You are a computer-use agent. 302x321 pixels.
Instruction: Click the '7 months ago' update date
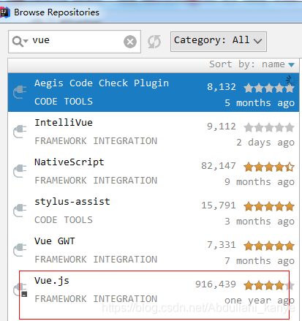(x=260, y=261)
